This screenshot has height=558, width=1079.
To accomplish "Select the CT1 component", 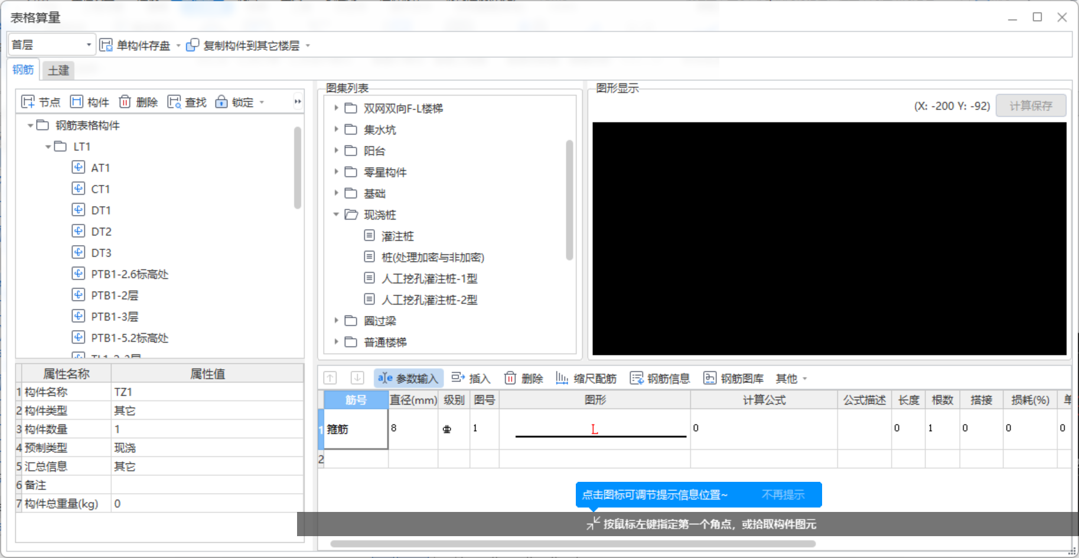I will click(100, 189).
